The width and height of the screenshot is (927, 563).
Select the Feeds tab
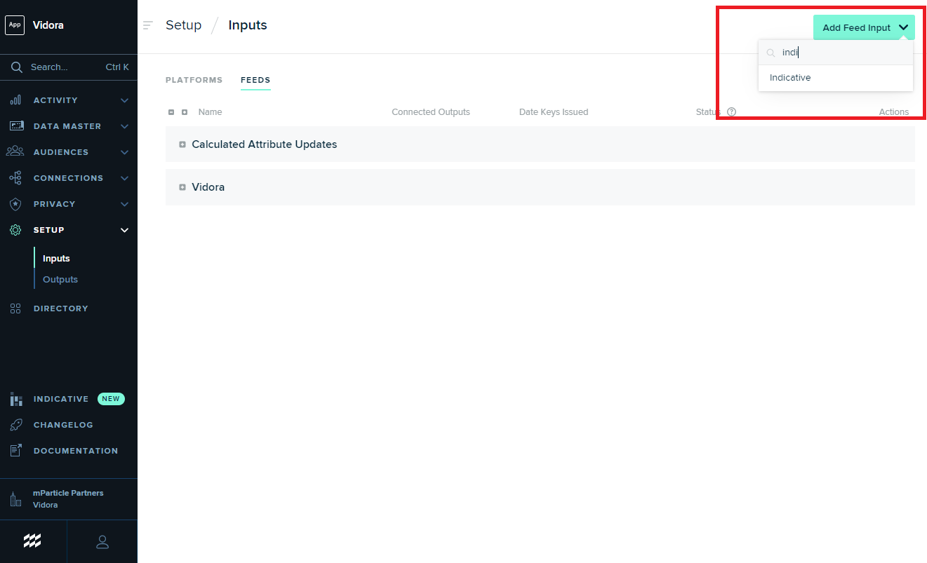tap(255, 80)
